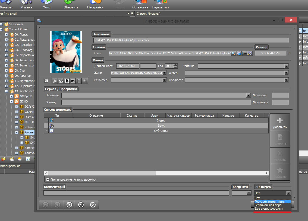Viewport: 308px width, 221px height.
Task: Click the magnifier icon beside the path field
Action: pyautogui.click(x=234, y=53)
